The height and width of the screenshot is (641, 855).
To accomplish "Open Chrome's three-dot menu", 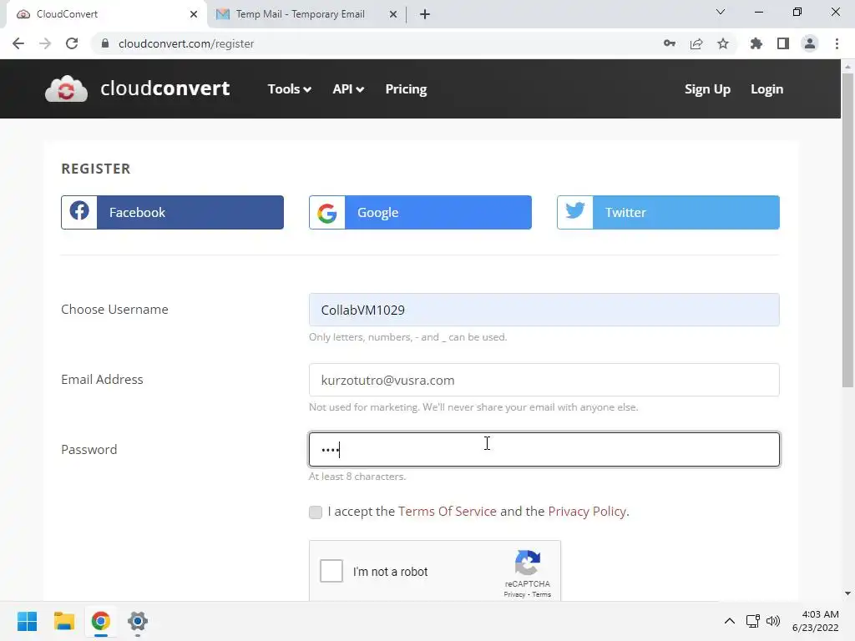I will (837, 43).
